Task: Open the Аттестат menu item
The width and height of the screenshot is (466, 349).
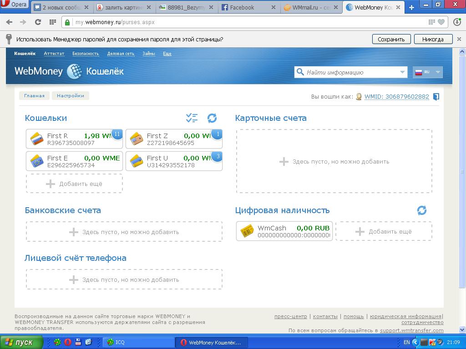Action: 54,54
